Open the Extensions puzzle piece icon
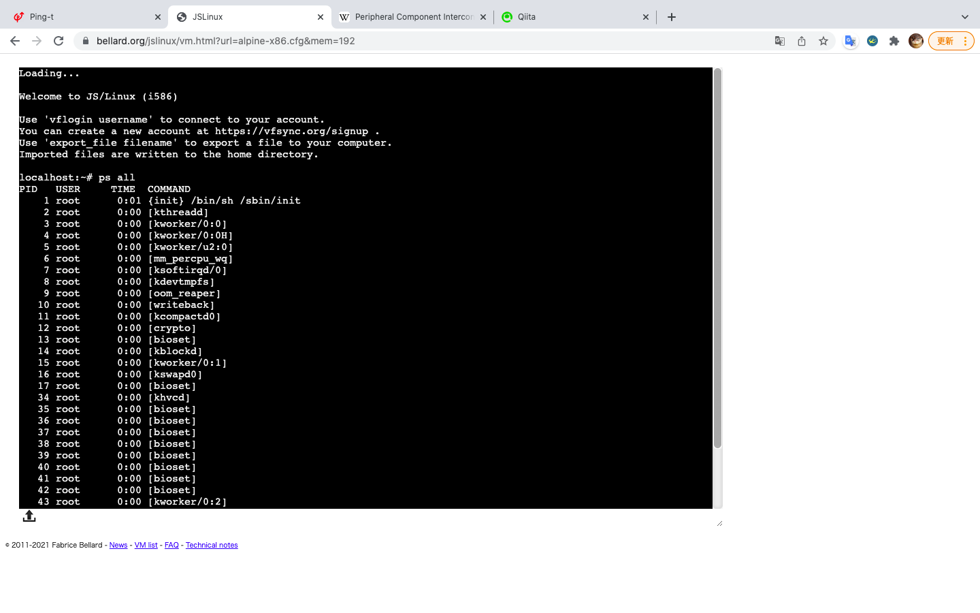 point(894,41)
